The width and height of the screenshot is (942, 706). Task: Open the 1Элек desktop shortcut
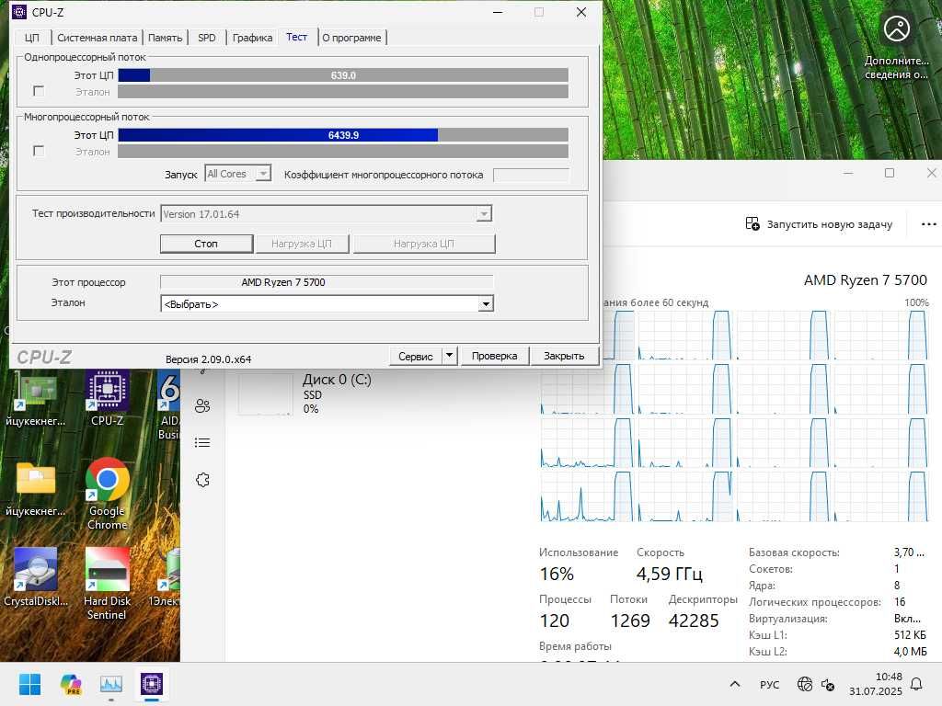click(165, 577)
